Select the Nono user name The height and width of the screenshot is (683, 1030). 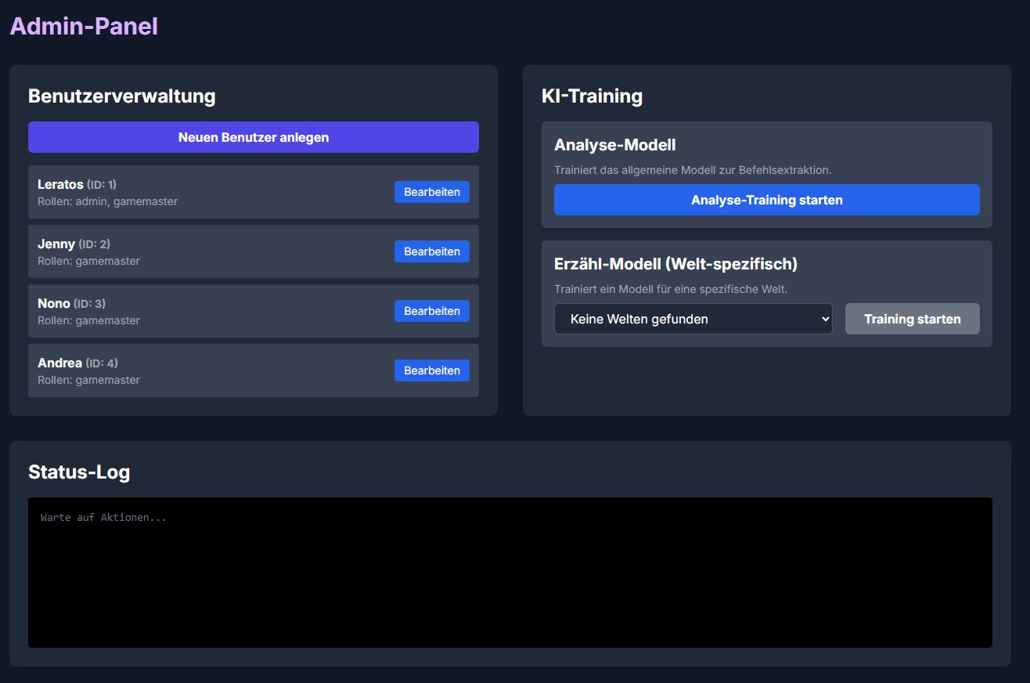tap(54, 303)
